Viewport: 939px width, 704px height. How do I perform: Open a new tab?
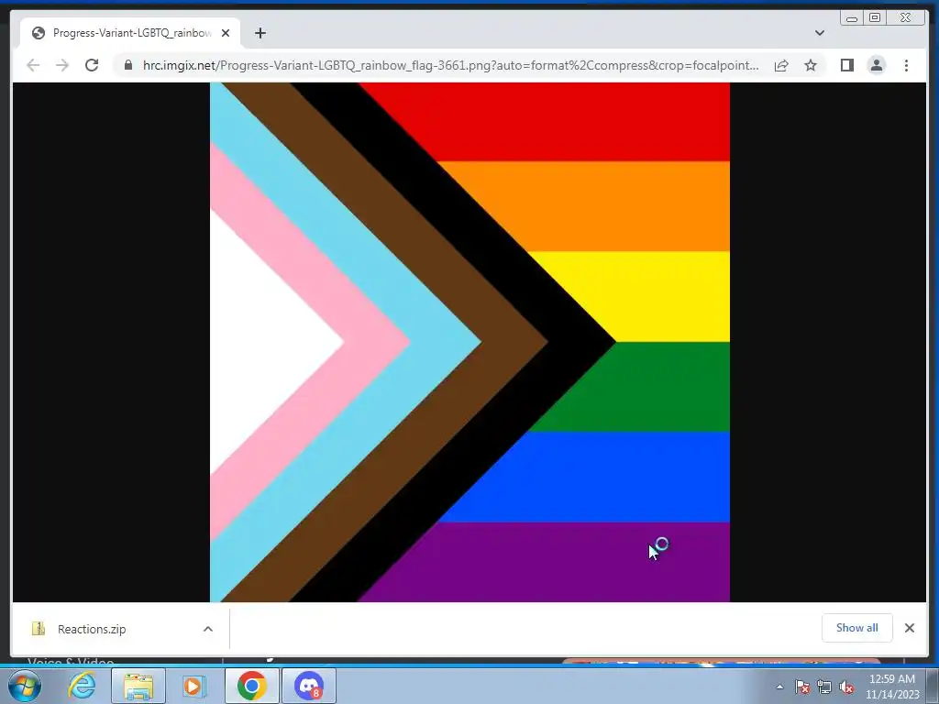[x=260, y=33]
